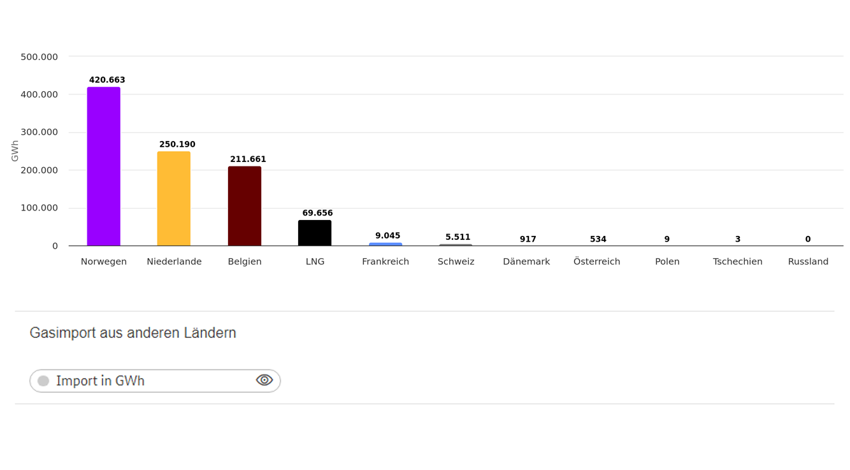Image resolution: width=850 pixels, height=470 pixels.
Task: Click the Polen axis label
Action: coord(667,261)
